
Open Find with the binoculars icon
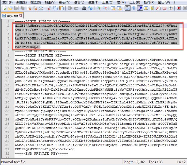click(84, 8)
